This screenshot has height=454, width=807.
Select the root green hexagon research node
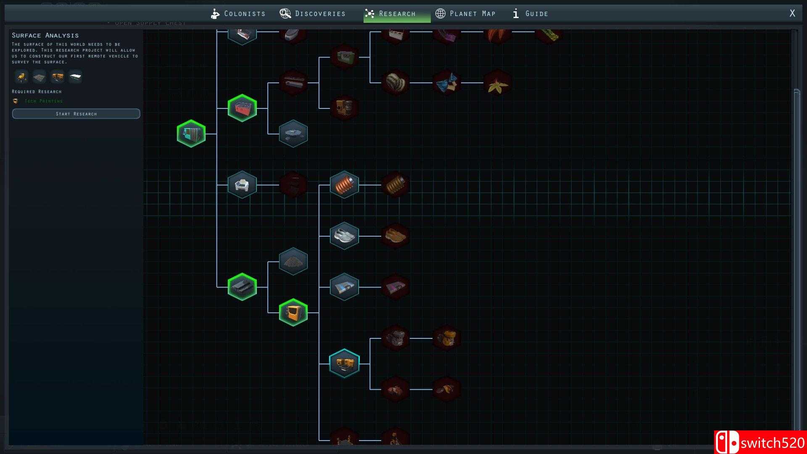click(191, 134)
